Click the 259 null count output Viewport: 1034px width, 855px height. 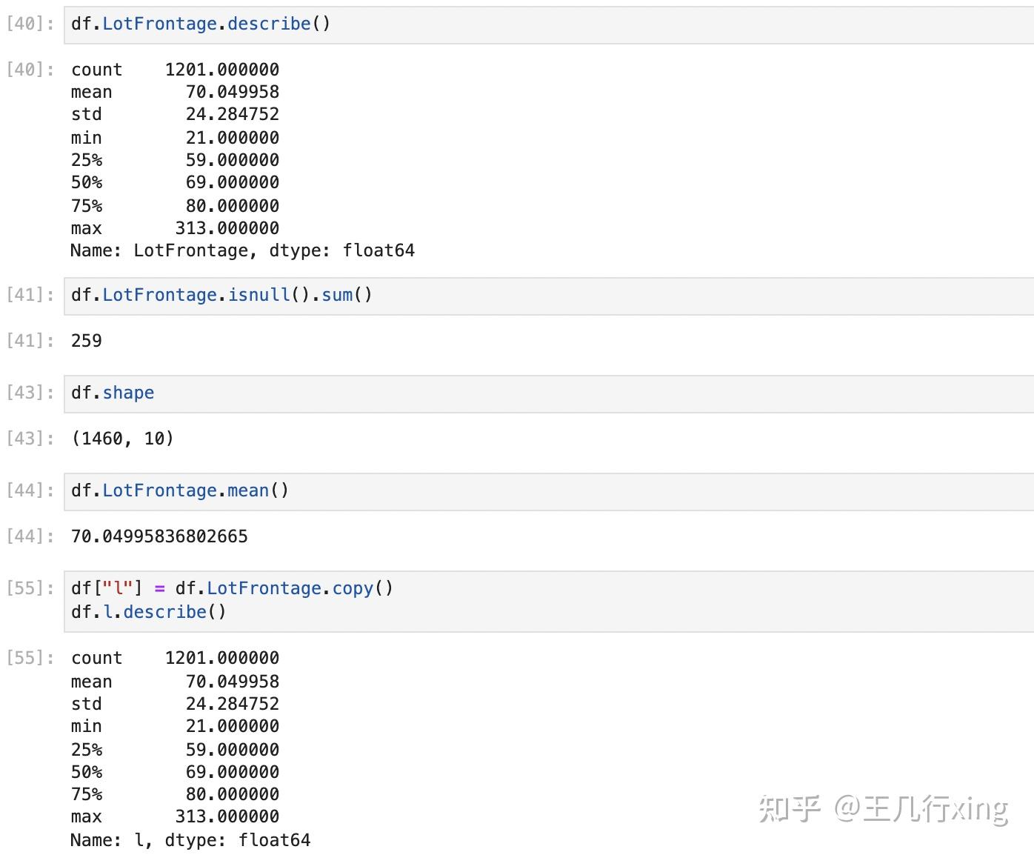click(87, 342)
